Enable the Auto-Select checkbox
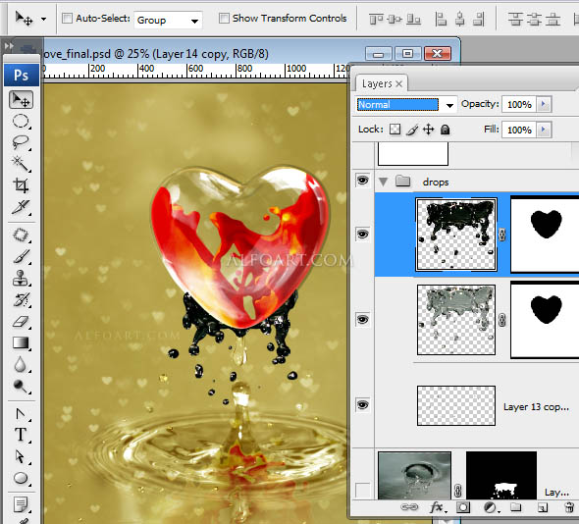The width and height of the screenshot is (579, 524). [x=67, y=18]
